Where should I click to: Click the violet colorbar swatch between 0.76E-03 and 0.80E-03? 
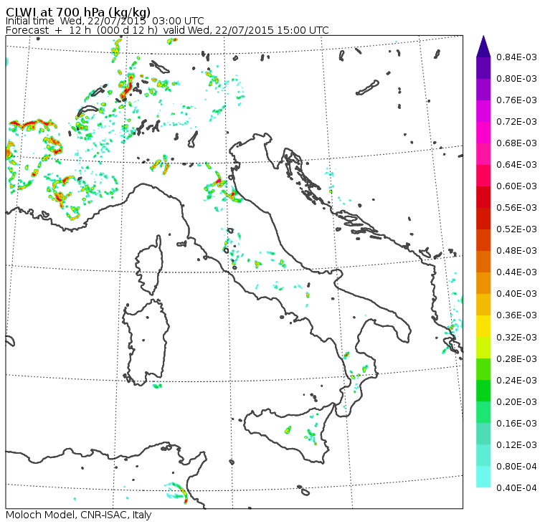[x=483, y=90]
